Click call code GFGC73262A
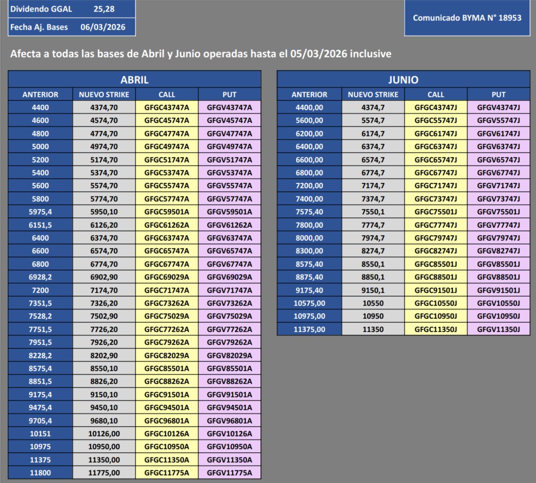The image size is (536, 483). coord(166,304)
